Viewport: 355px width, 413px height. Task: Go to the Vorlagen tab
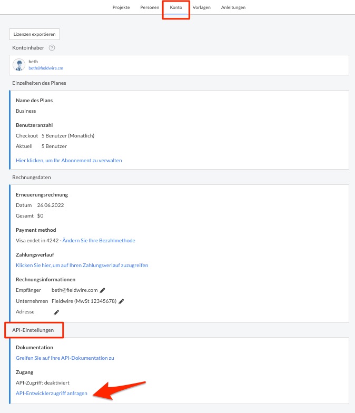tap(202, 7)
